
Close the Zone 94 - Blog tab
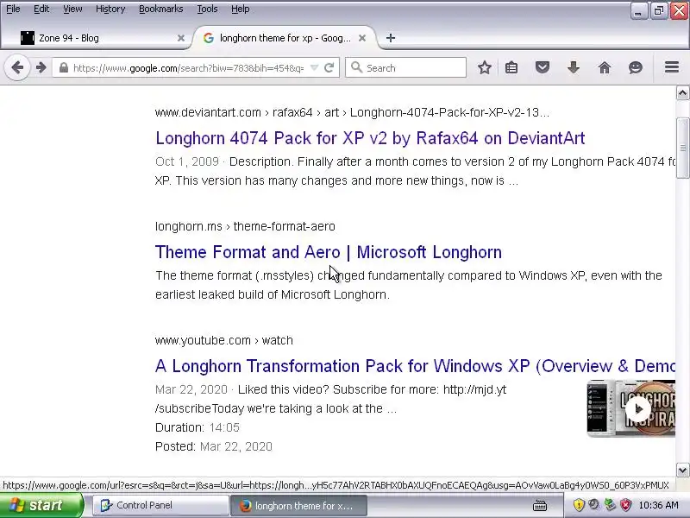click(x=181, y=38)
